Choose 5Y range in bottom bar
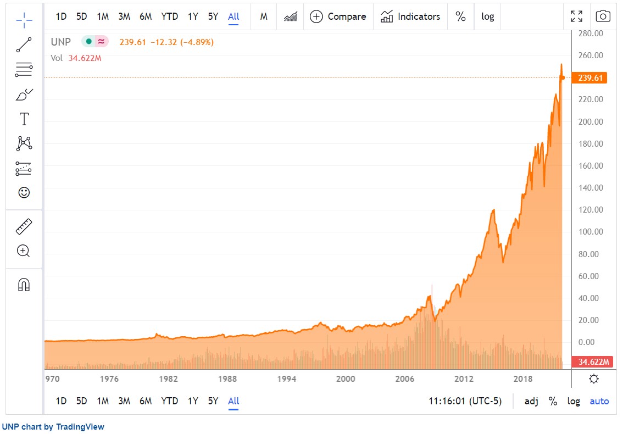The image size is (623, 434). (x=213, y=401)
